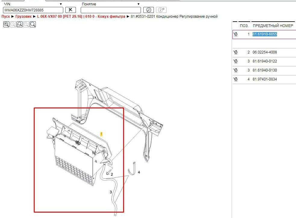This screenshot has height=218, width=296.
Task: Click the Пуск breadcrumb link
Action: [6, 17]
